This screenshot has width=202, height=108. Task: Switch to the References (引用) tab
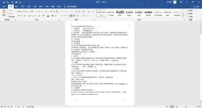[35, 7]
